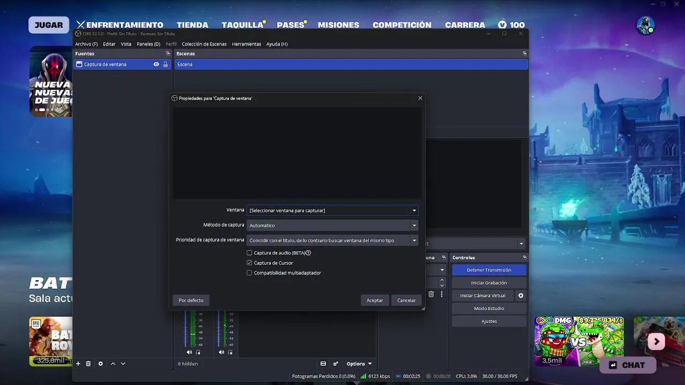
Task: Move source down with the down arrow
Action: pos(123,364)
